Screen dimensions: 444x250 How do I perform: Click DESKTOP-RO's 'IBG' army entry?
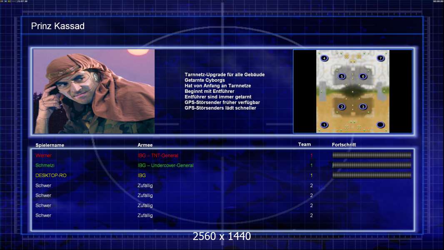142,175
